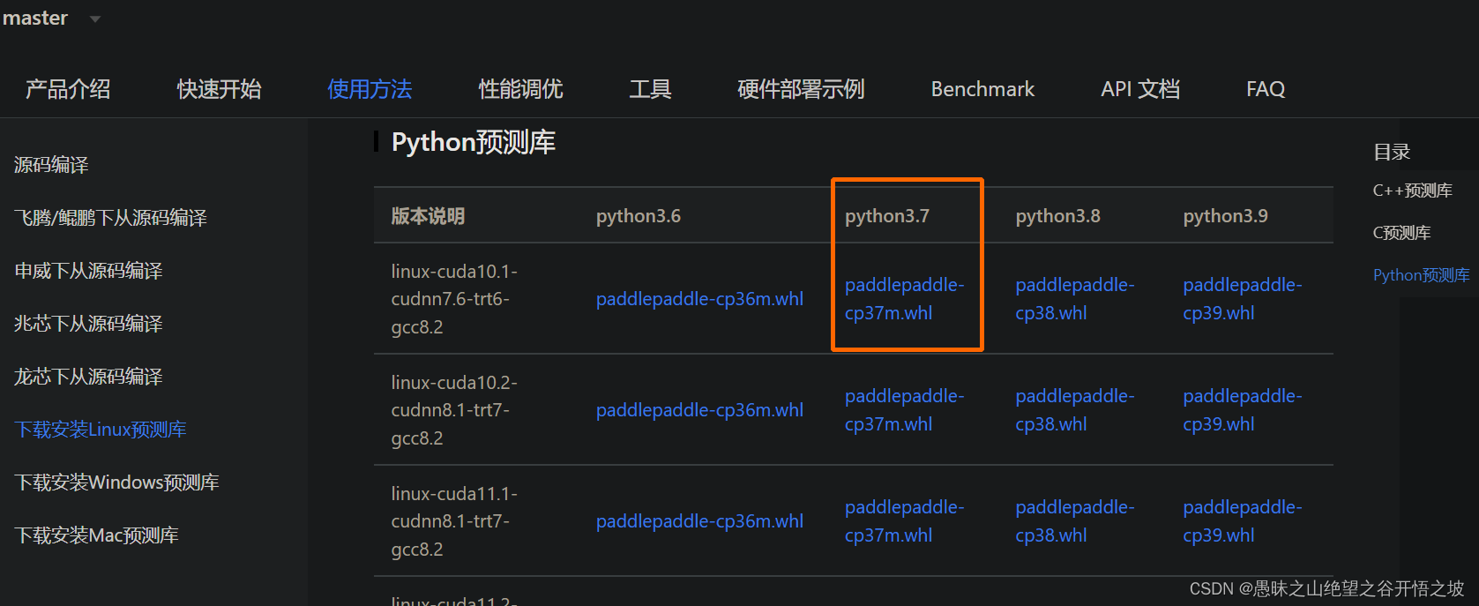Click the linux-cuda10.2-cudnn8.1-trt7-gcc8.2 cell
Viewport: 1479px width, 606px height.
(x=454, y=410)
